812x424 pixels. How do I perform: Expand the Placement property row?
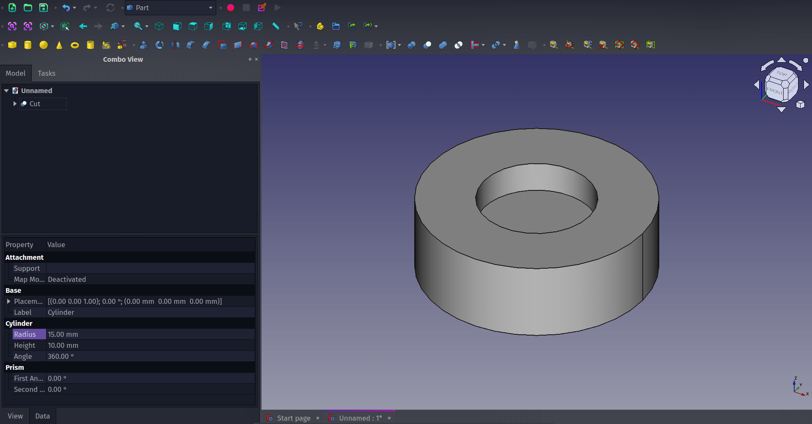tap(8, 301)
